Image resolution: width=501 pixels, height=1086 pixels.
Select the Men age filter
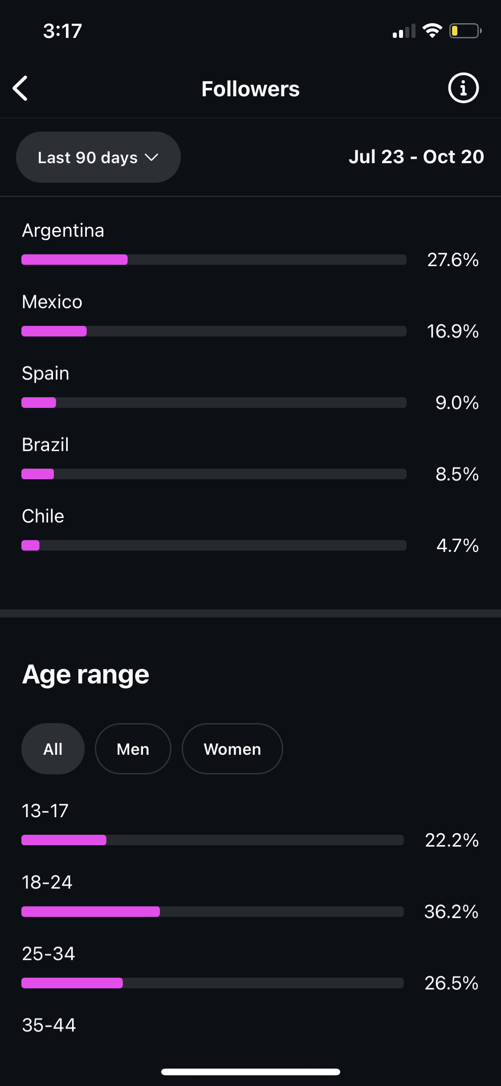pos(133,749)
